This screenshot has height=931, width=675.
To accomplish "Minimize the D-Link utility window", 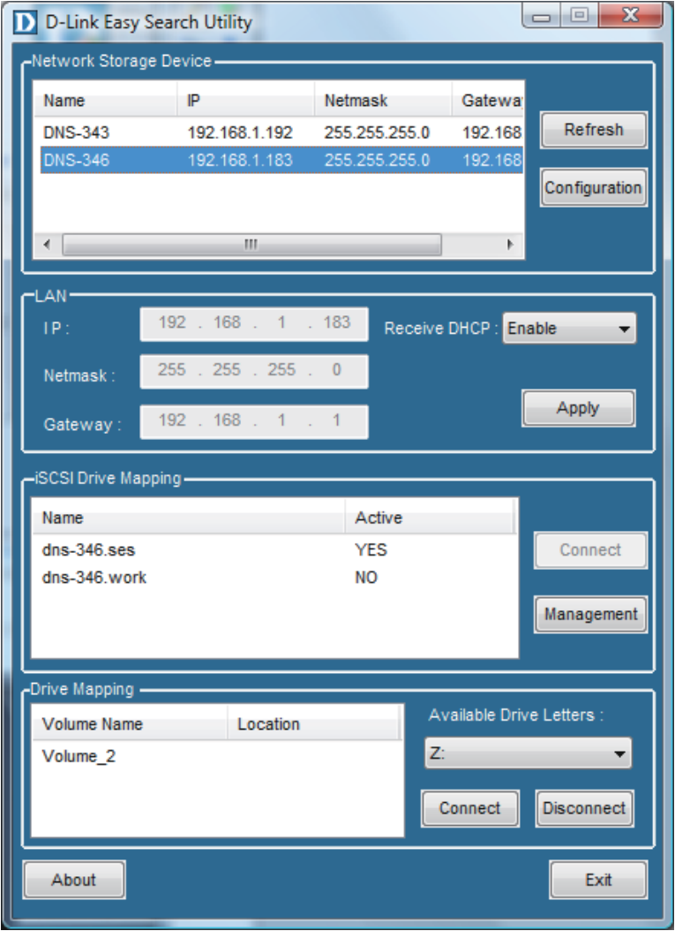I will (541, 16).
